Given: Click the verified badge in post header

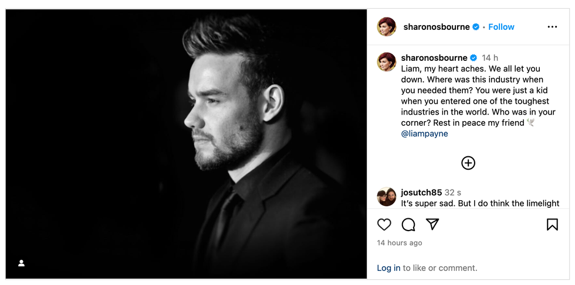Looking at the screenshot, I should [x=476, y=27].
